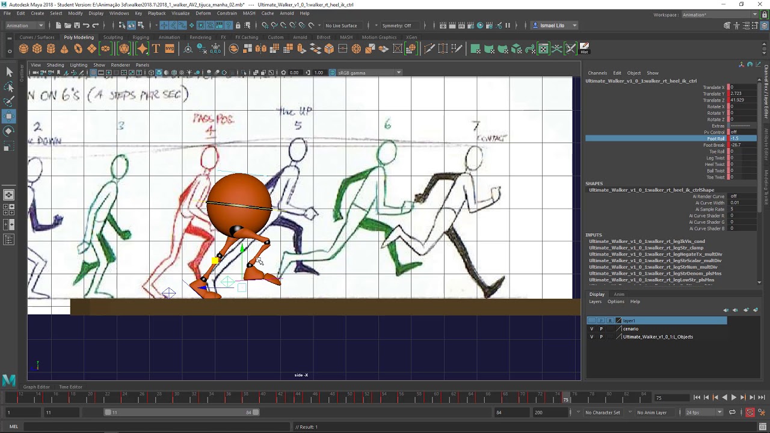Open the sRGB gamma view transform dropdown
Image resolution: width=770 pixels, height=433 pixels.
click(x=369, y=73)
